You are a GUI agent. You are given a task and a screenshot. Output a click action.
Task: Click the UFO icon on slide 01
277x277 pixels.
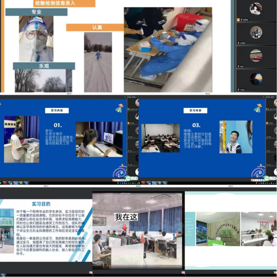(x=119, y=108)
